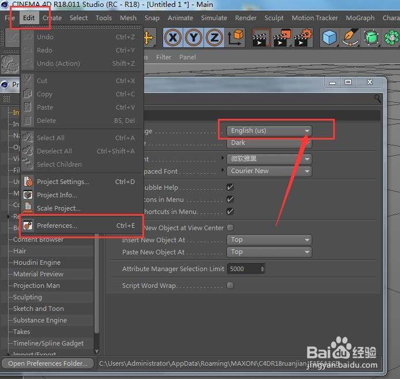Open the Mesh menu
400x379 pixels.
pyautogui.click(x=128, y=18)
